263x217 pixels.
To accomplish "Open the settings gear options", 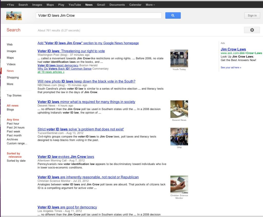I will (x=252, y=30).
